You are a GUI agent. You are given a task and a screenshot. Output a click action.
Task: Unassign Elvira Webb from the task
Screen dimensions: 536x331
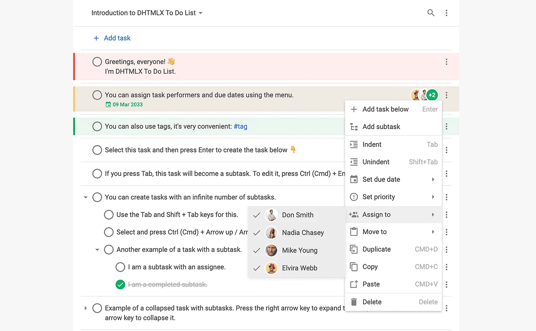point(297,268)
